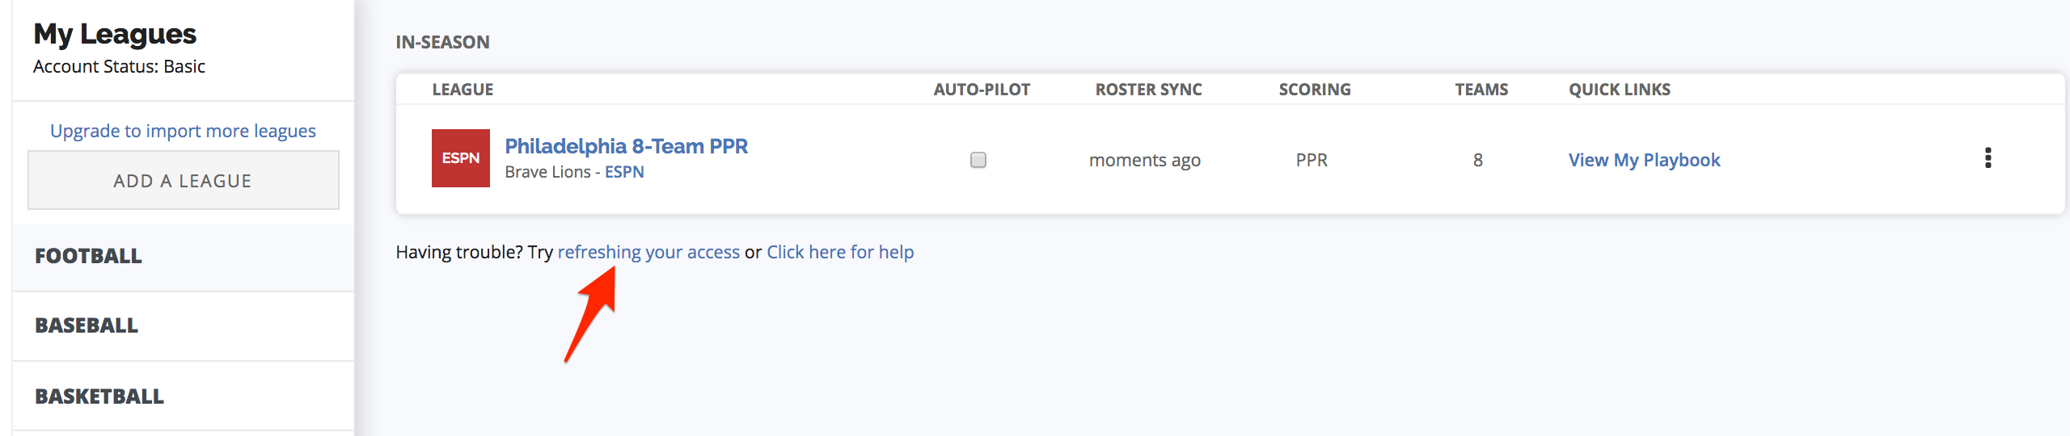The height and width of the screenshot is (436, 2070).
Task: Enable the Auto-Pilot checkbox
Action: [978, 160]
